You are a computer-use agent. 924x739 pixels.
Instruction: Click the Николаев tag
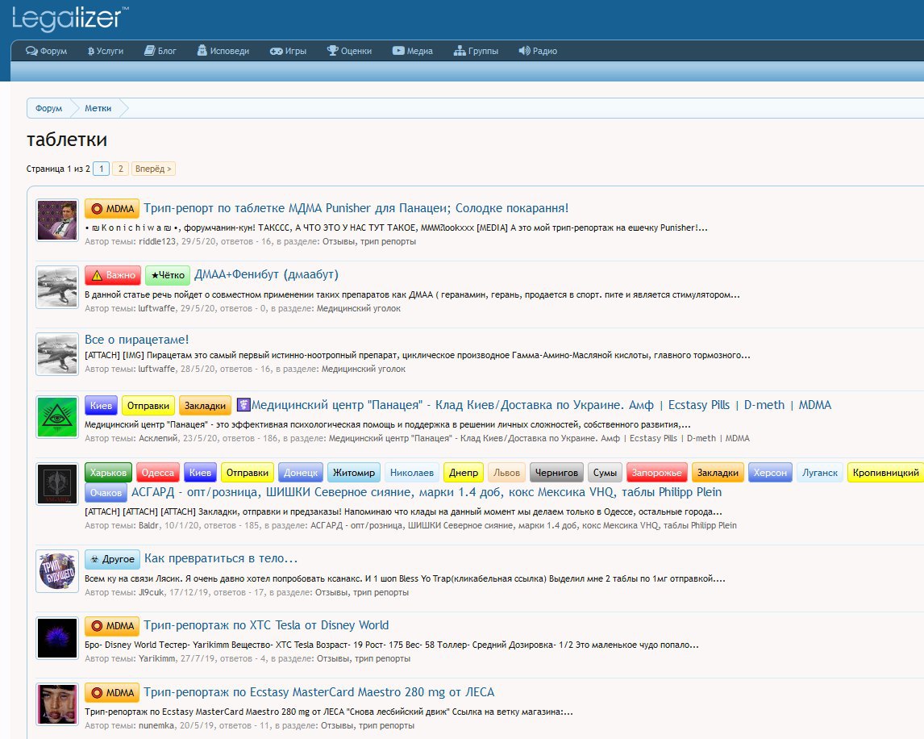(x=412, y=473)
